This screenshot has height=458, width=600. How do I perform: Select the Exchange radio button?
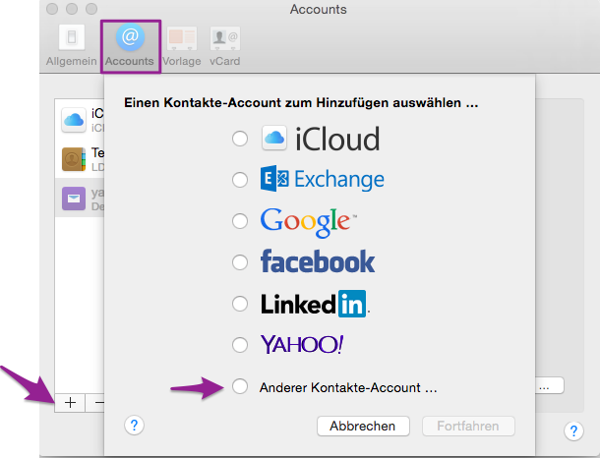tap(239, 180)
